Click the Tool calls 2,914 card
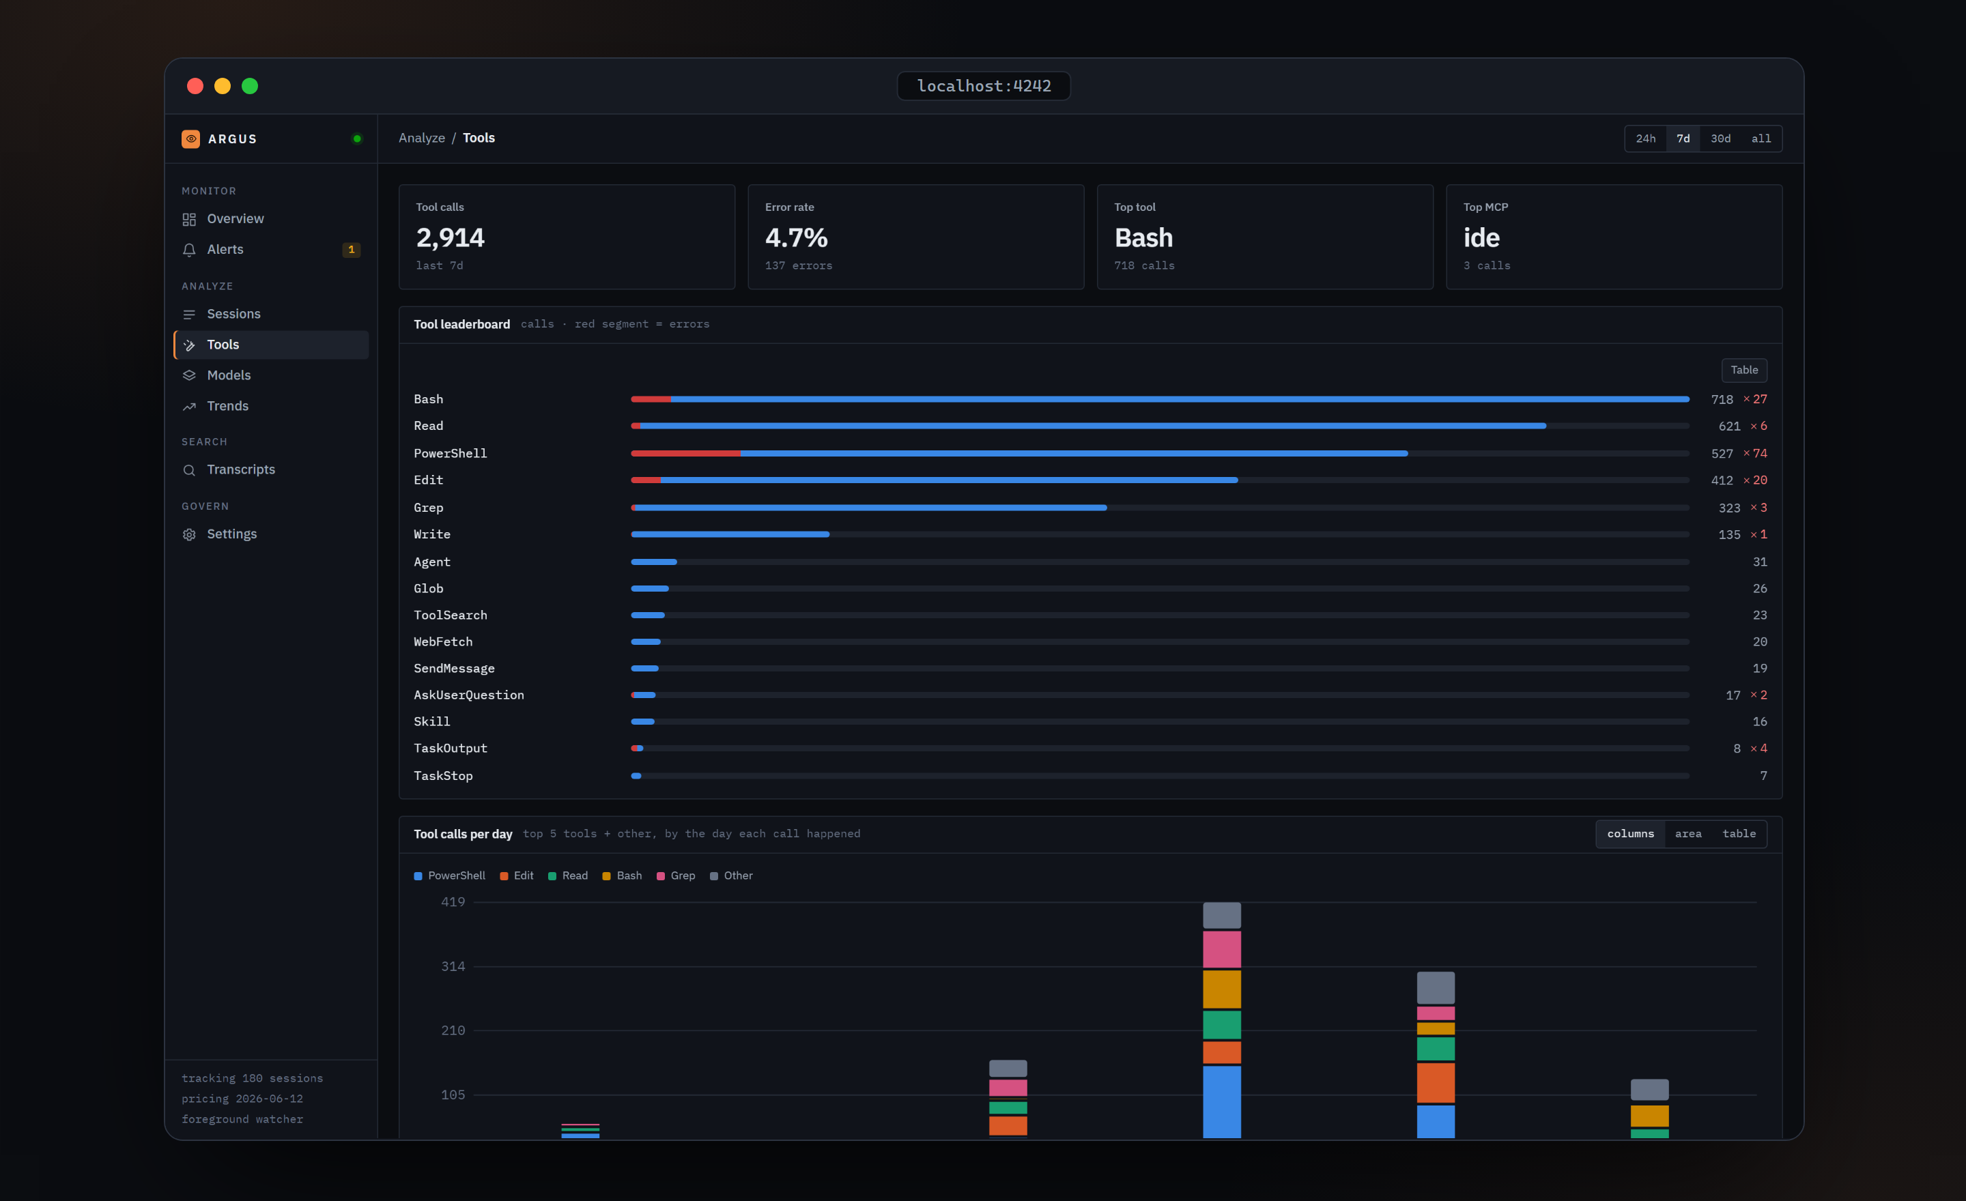The width and height of the screenshot is (1966, 1201). point(567,237)
